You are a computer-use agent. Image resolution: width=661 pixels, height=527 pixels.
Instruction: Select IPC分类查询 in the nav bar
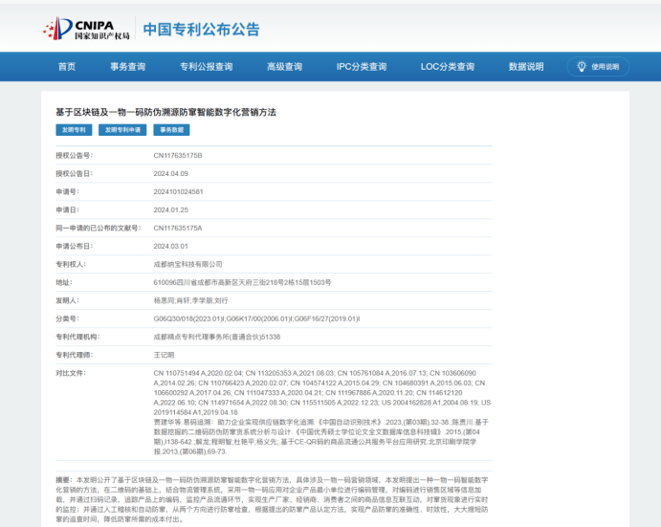point(362,67)
